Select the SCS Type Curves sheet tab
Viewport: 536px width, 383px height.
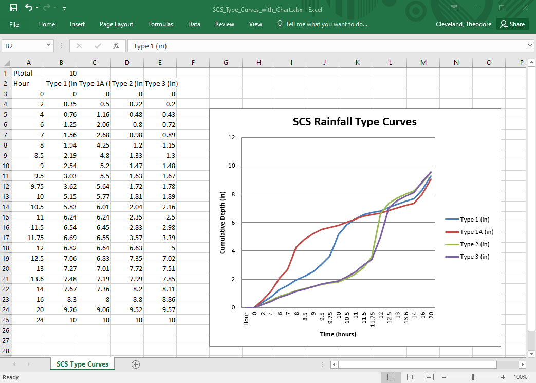coord(82,364)
